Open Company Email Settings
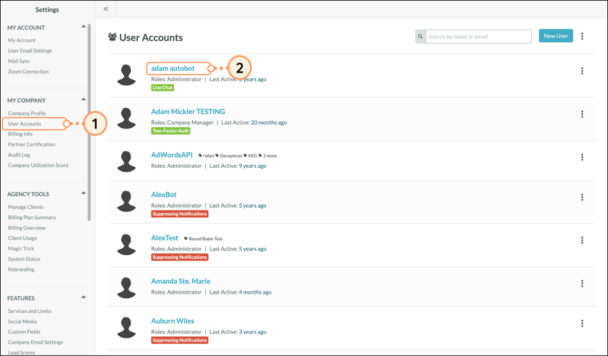The image size is (608, 356). coord(35,342)
